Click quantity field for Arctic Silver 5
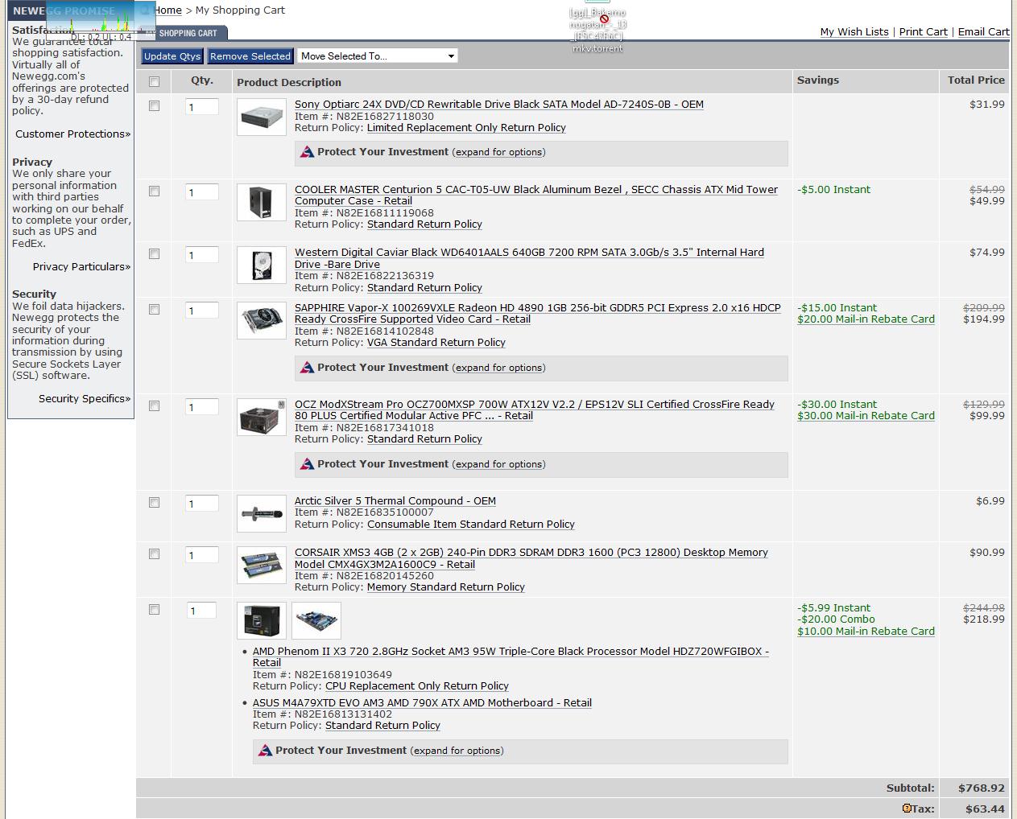The height and width of the screenshot is (819, 1017). pyautogui.click(x=201, y=504)
